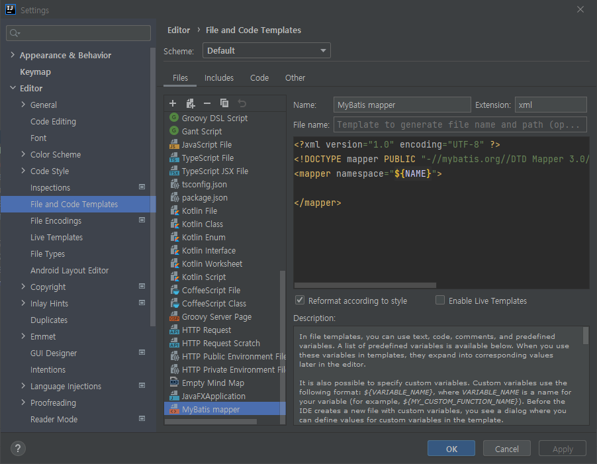Expand the Inlay Hints node
The width and height of the screenshot is (597, 464).
(23, 303)
